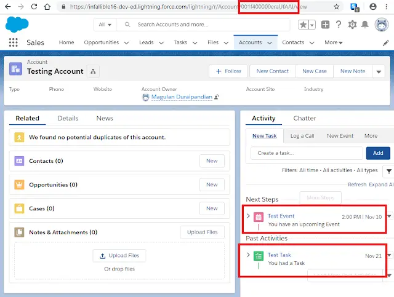Open the Test Task row action menu
This screenshot has width=394, height=297.
(389, 255)
